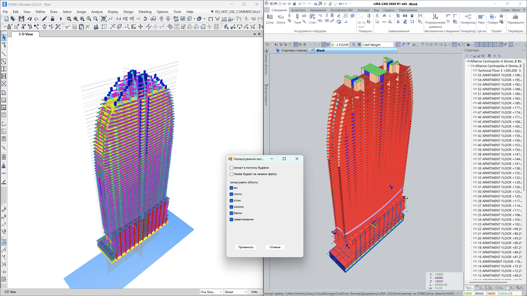527x296 pixels.
Task: Open the Global coordinate system dropdown
Action: click(x=245, y=292)
